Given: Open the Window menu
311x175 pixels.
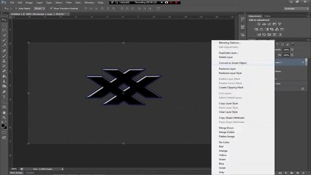Looking at the screenshot, I should point(89,2).
